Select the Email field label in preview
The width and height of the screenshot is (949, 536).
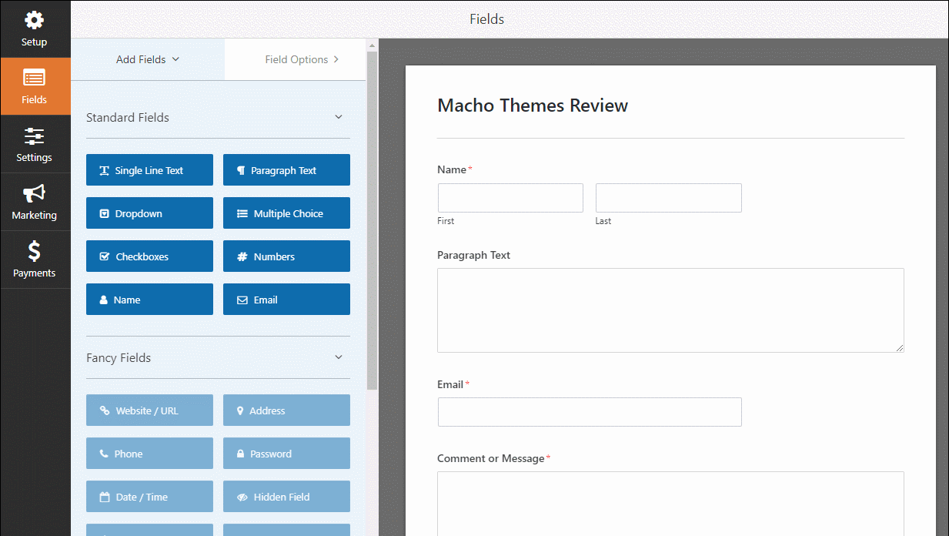[x=450, y=384]
